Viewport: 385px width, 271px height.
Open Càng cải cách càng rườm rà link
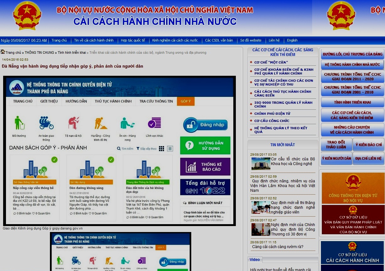pyautogui.click(x=278, y=247)
